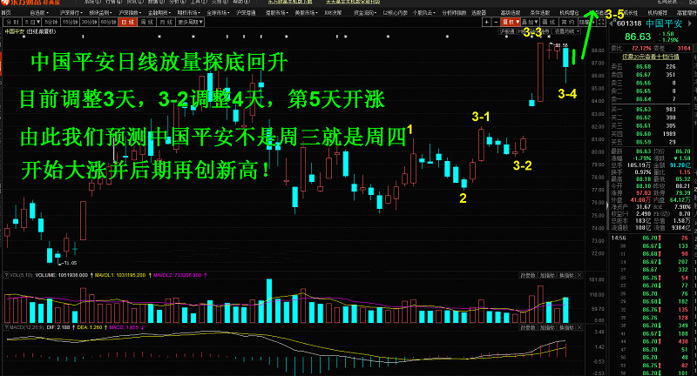The image size is (697, 376).
Task: Switch to 15分钟 period
Action: point(71,22)
